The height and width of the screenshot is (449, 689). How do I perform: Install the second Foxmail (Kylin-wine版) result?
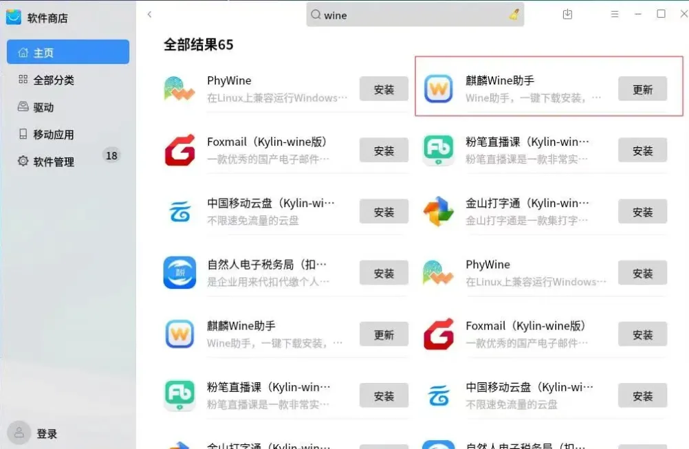(642, 335)
